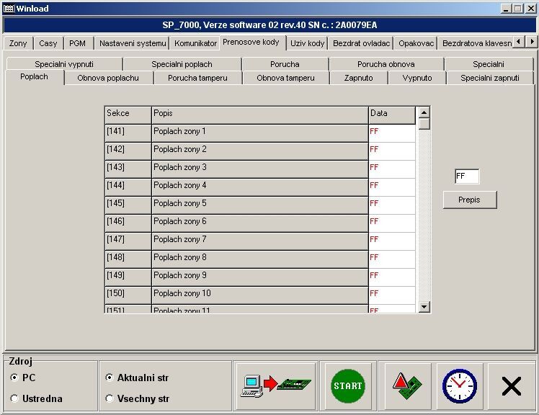Select the Ustredna source radio button

pyautogui.click(x=15, y=398)
